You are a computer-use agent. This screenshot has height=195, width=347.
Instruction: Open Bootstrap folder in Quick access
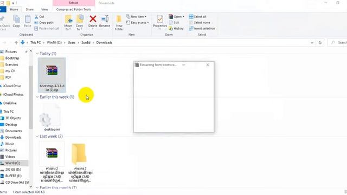10,58
